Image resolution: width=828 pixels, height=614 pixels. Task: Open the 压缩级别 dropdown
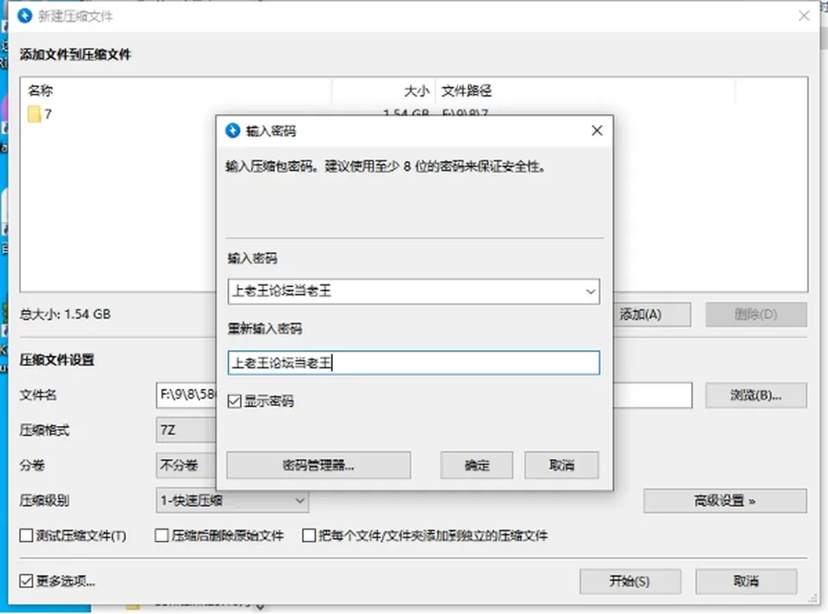pos(232,500)
